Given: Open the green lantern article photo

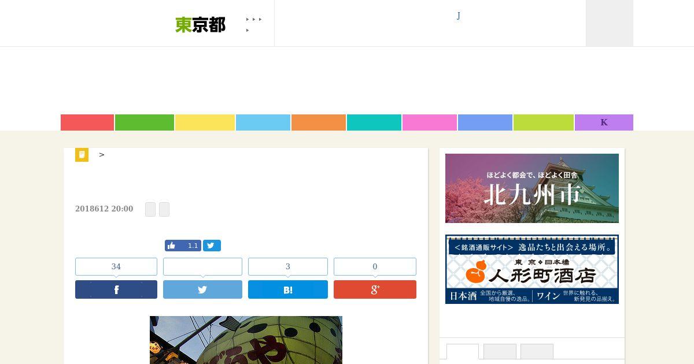Looking at the screenshot, I should (x=246, y=340).
